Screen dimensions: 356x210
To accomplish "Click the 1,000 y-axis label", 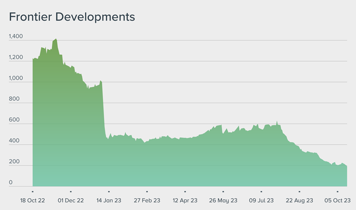I will [x=16, y=78].
